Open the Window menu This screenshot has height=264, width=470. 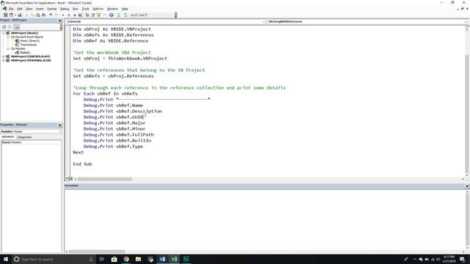point(112,9)
